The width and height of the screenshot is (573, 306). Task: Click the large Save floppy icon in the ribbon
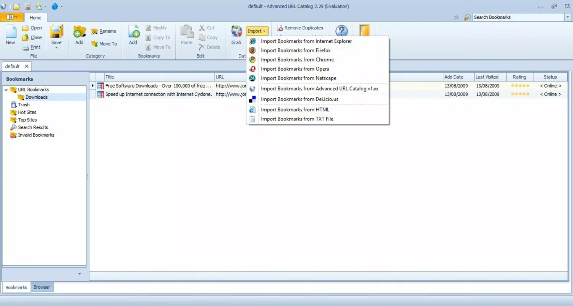tap(56, 31)
